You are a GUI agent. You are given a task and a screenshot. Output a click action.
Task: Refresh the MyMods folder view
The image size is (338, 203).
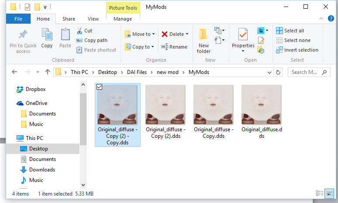click(x=278, y=72)
